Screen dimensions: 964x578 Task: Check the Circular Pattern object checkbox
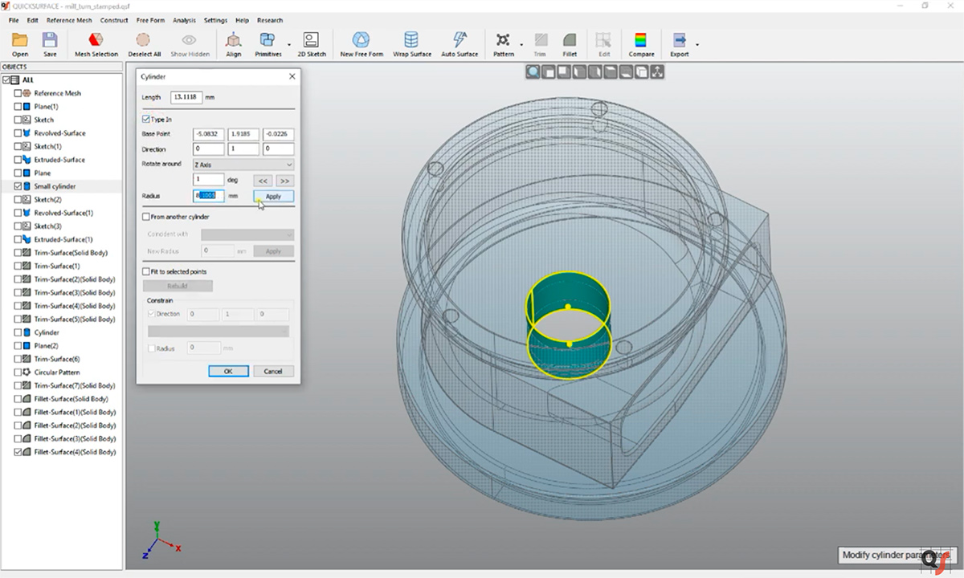(x=18, y=372)
